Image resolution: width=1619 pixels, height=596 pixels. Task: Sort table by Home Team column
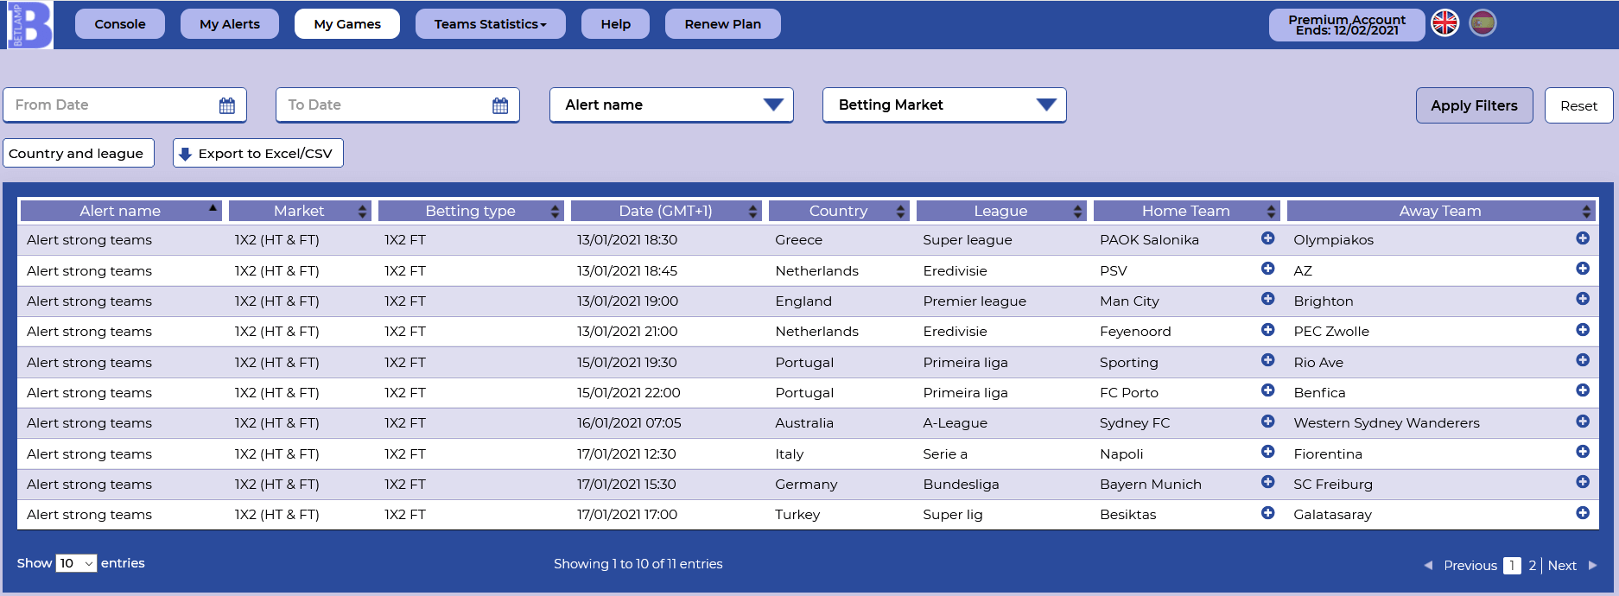(x=1186, y=211)
